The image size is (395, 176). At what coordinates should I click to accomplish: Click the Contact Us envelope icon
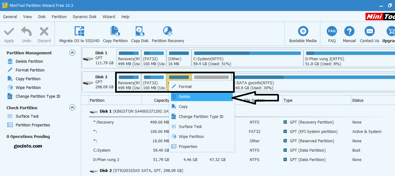point(369,32)
